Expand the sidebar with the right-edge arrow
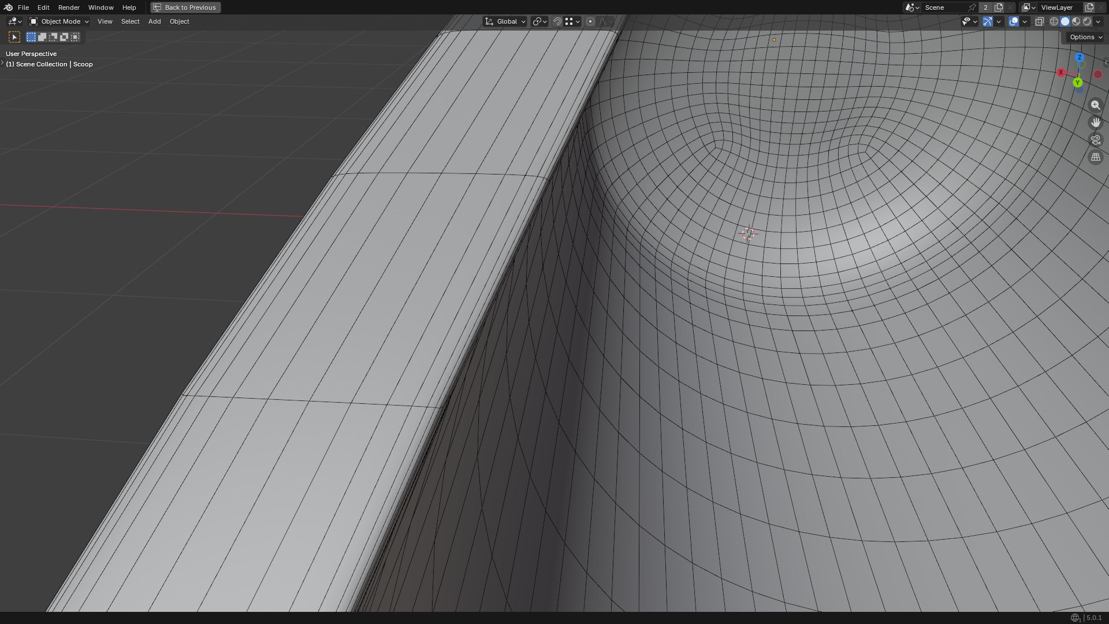 tap(1106, 62)
